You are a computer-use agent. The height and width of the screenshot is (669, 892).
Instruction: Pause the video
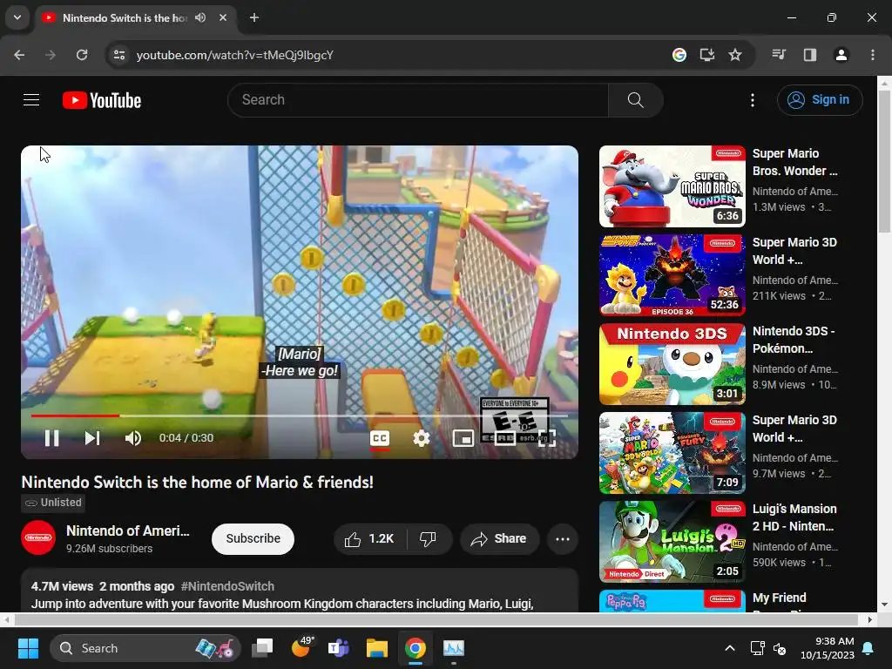51,438
